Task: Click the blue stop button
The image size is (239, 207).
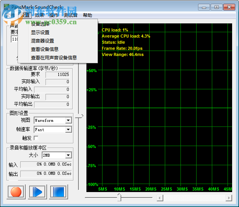Action: click(x=59, y=192)
